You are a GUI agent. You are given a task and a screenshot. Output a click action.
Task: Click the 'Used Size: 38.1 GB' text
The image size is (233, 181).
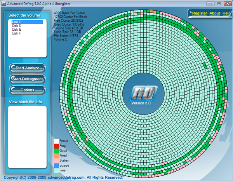point(68,32)
